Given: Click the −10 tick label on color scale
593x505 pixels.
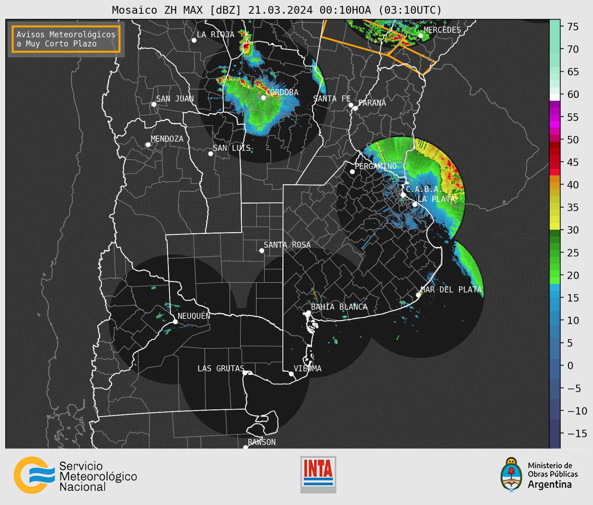Looking at the screenshot, I should click(x=577, y=411).
